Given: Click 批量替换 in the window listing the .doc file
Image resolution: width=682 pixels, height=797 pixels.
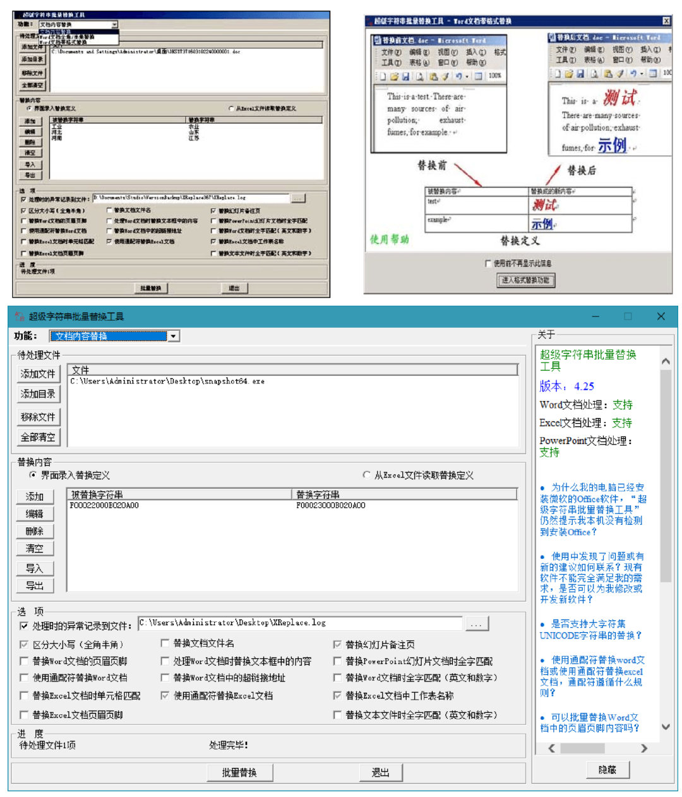Looking at the screenshot, I should [151, 288].
